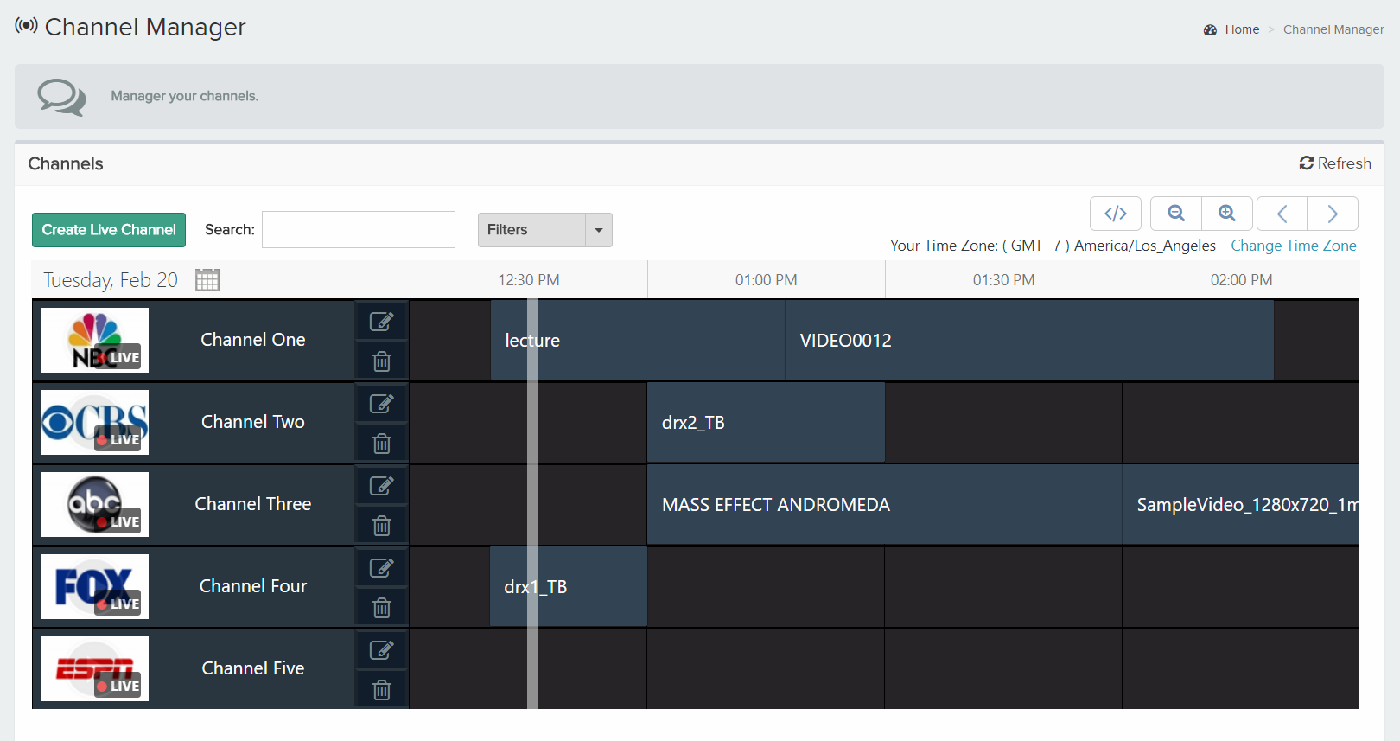This screenshot has height=741, width=1400.
Task: Click the current time indicator line
Action: tap(533, 505)
